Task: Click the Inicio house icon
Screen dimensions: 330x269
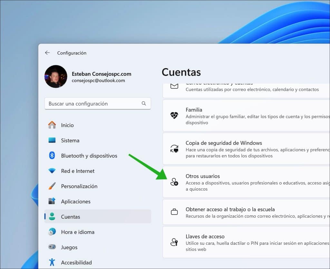Action: click(x=52, y=125)
